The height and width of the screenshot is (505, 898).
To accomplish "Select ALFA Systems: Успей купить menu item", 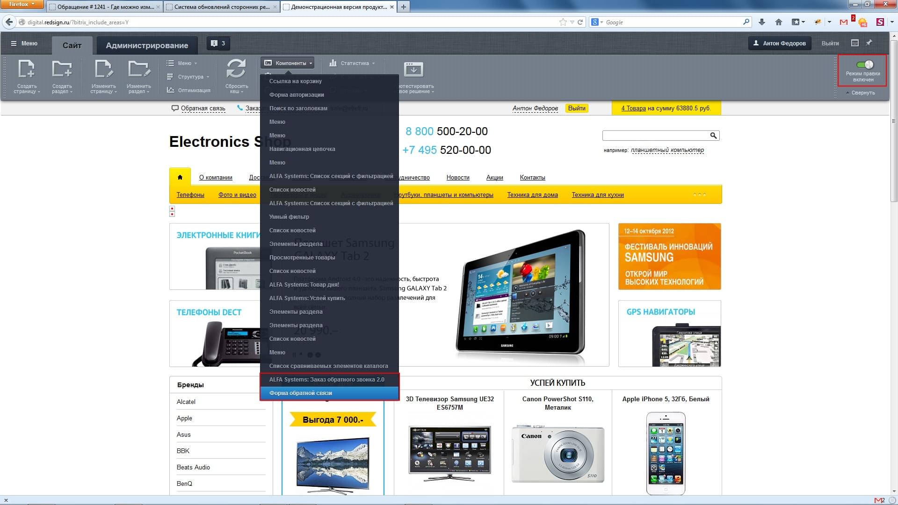I will [x=329, y=298].
